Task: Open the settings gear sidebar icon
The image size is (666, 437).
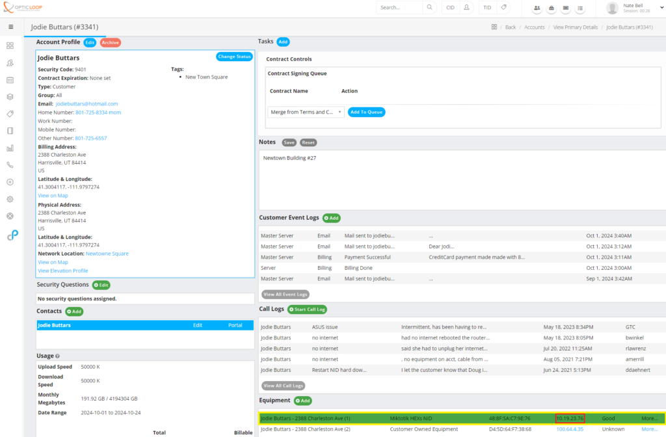Action: [10, 199]
